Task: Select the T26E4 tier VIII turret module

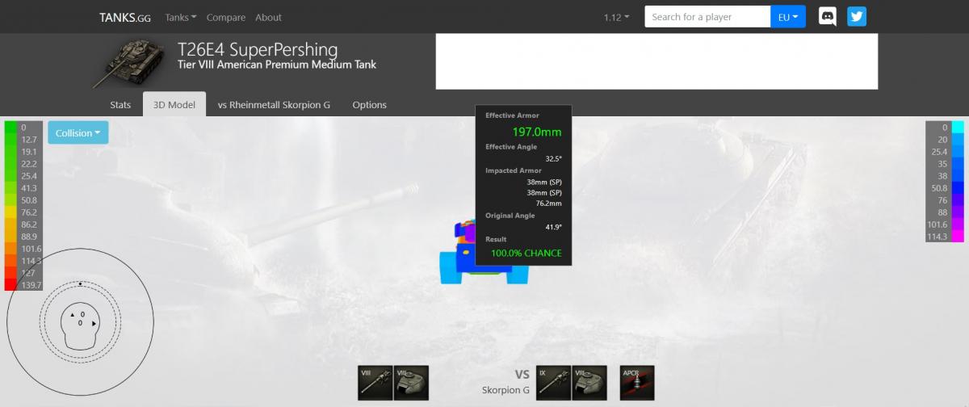Action: (x=411, y=383)
